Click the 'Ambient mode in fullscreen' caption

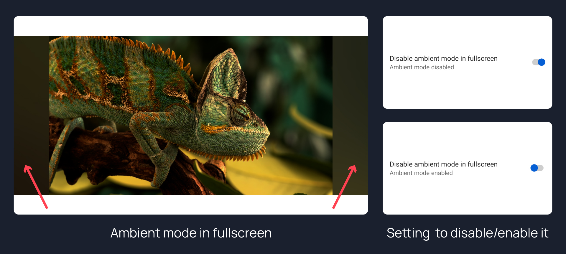(191, 233)
